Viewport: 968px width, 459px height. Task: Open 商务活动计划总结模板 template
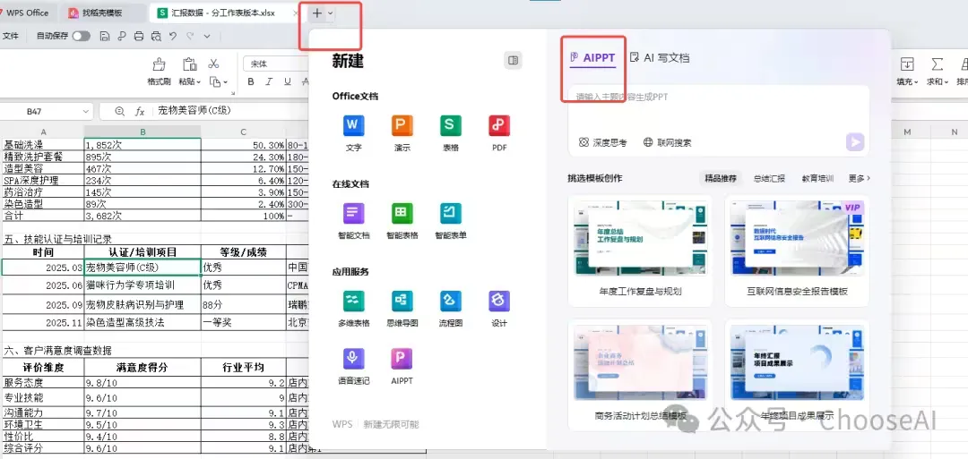[x=640, y=375]
